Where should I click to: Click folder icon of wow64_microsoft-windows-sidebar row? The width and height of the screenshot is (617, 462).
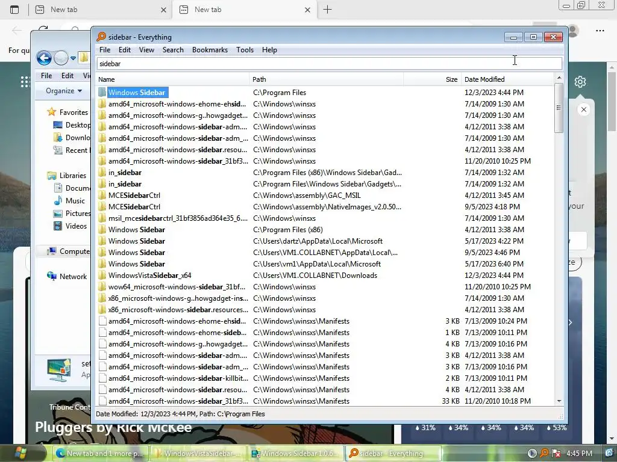click(102, 287)
